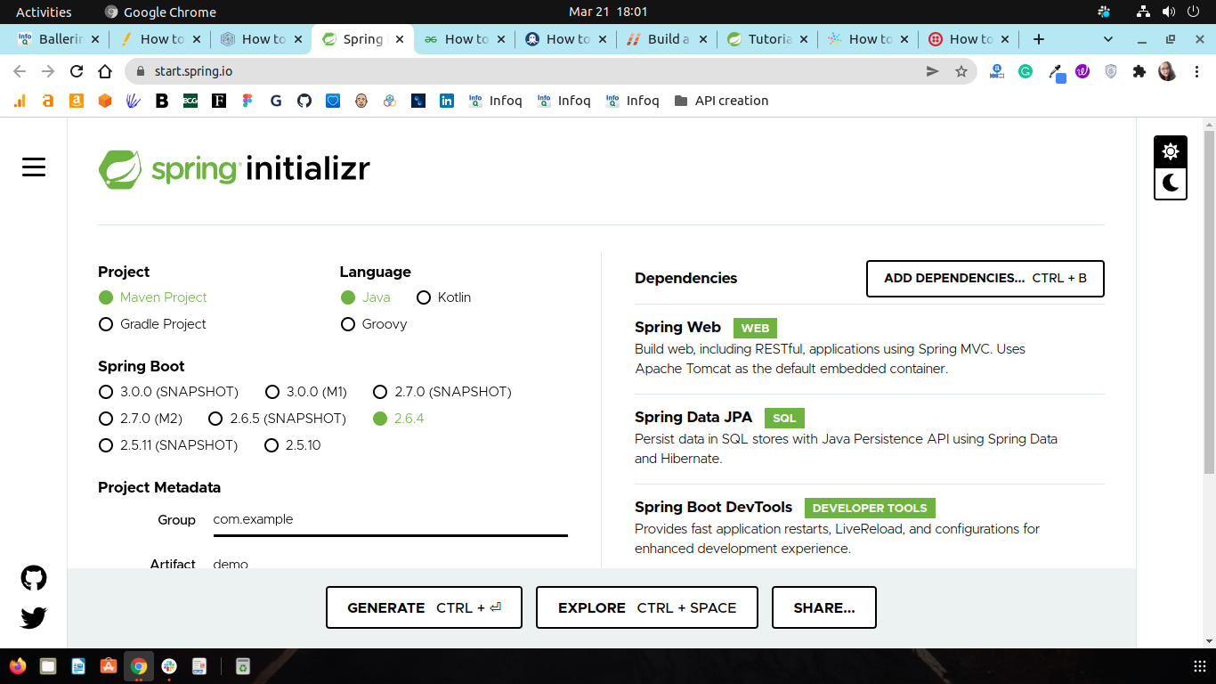
Task: Click ADD DEPENDENCIES button
Action: pyautogui.click(x=985, y=279)
